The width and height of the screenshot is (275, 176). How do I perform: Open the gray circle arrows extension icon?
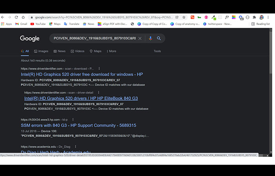tap(247, 17)
